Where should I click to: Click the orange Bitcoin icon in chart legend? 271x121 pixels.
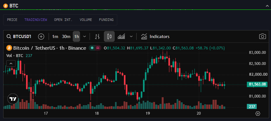click(9, 48)
